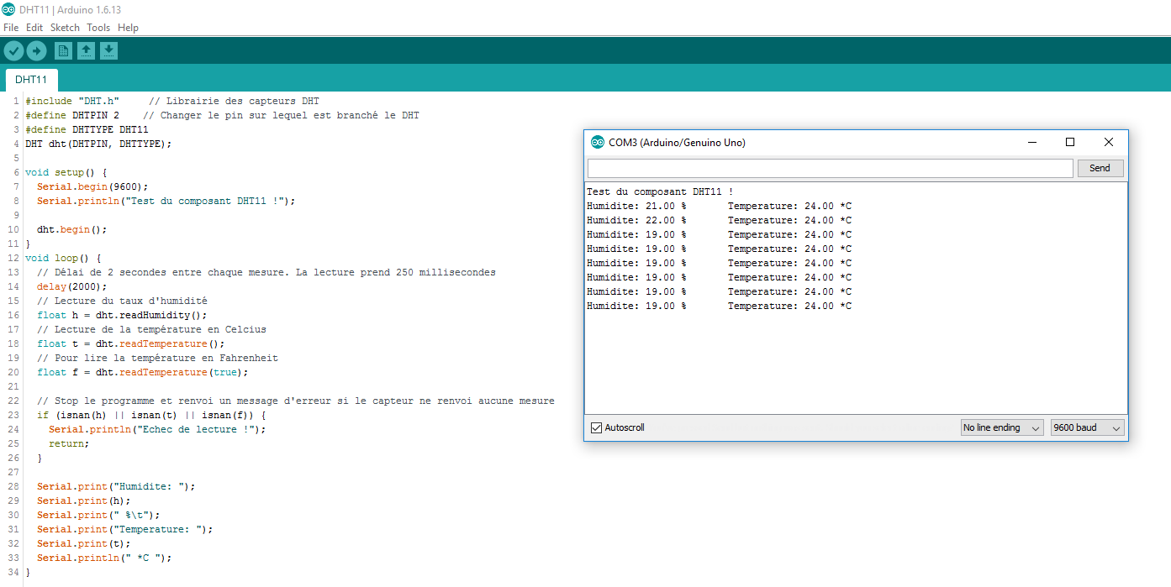This screenshot has height=587, width=1171.
Task: Open the Tools menu
Action: pyautogui.click(x=98, y=28)
